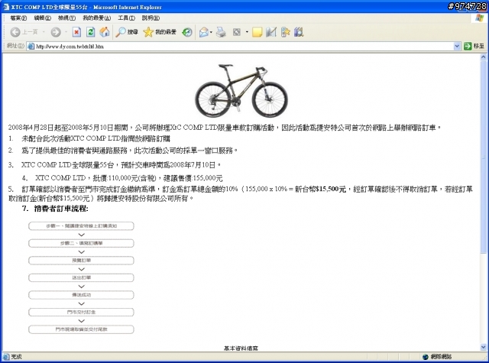
Task: Click flow box 步驟一、閱讀捷安特線上訂購須知
Action: tap(81, 225)
